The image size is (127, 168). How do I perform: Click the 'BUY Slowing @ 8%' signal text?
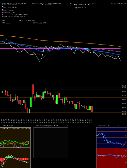click(x=40, y=23)
